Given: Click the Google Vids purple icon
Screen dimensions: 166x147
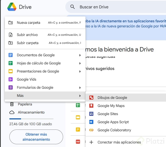Looking at the screenshot, I should [x=11, y=79].
